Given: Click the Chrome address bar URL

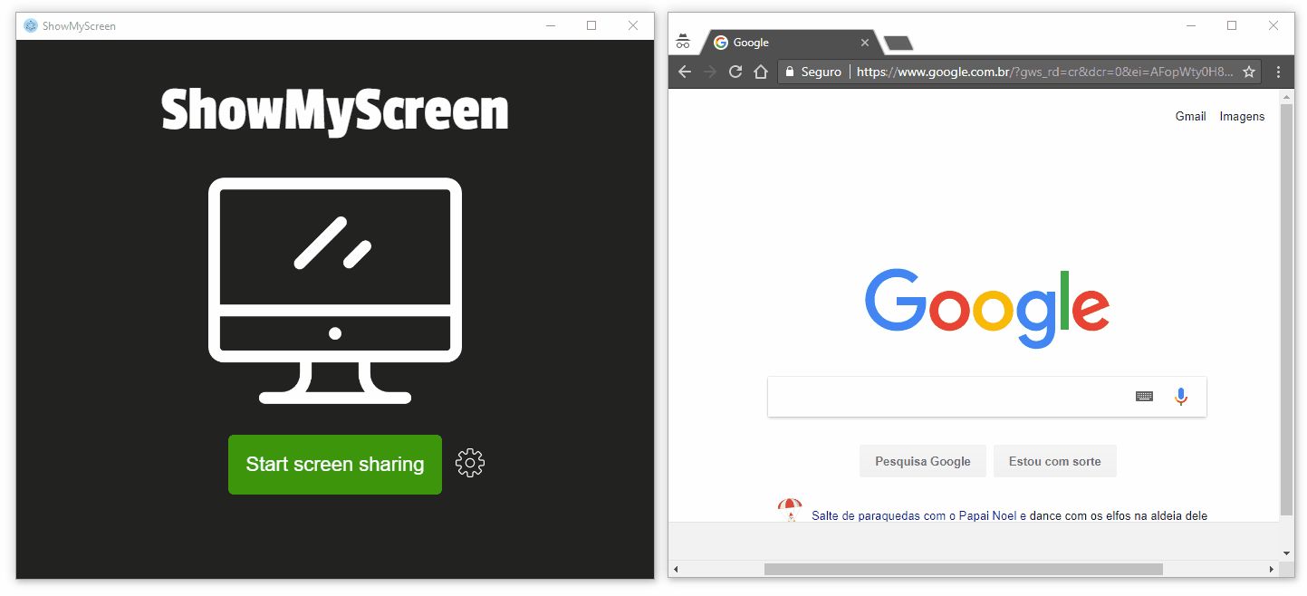Looking at the screenshot, I should tap(1043, 72).
